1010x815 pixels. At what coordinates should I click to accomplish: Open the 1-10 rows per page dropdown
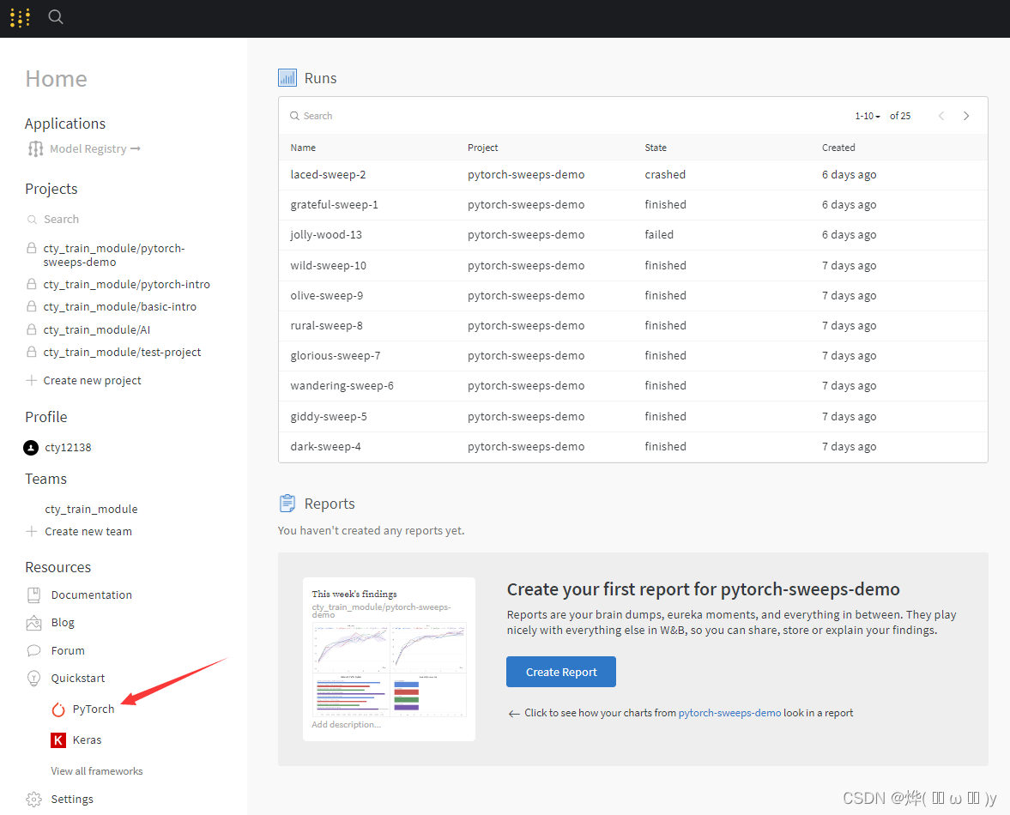867,116
